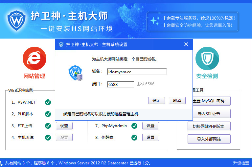
Task: Click the dialog's server shield icon
Action: pyautogui.click(x=75, y=73)
